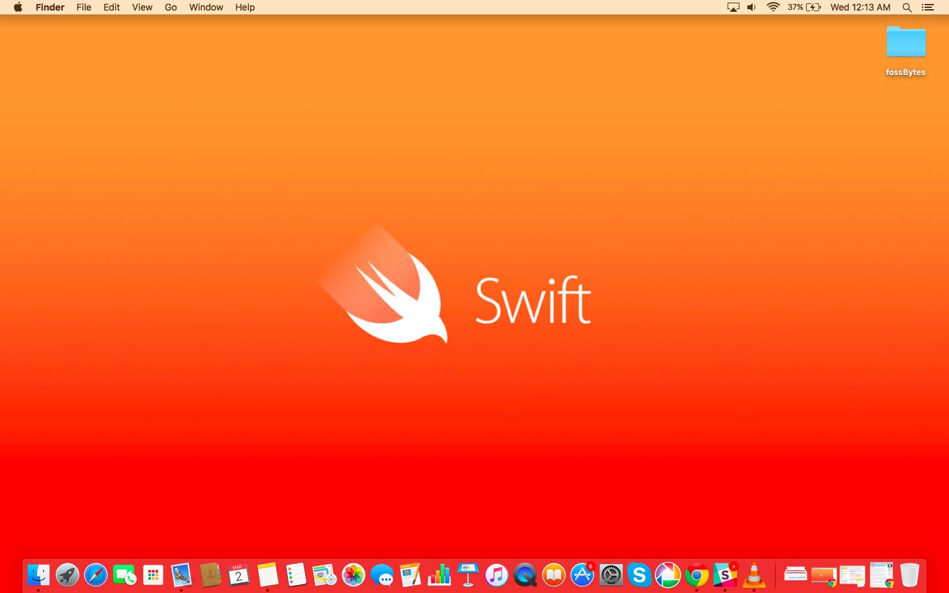949x593 pixels.
Task: Open Notification Center list icon
Action: (x=928, y=7)
